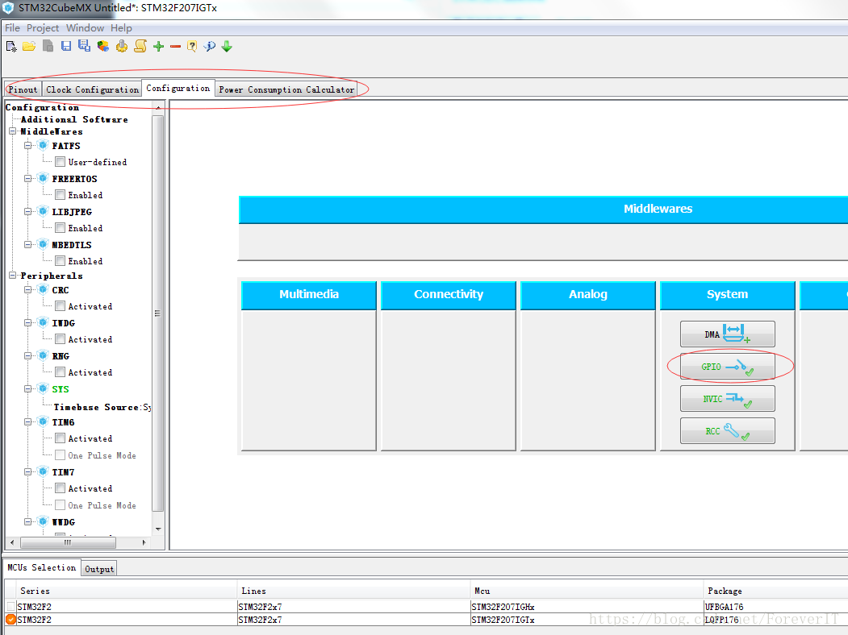Screen dimensions: 848x635
Task: Activate the TIM7 checkbox
Action: (60, 488)
